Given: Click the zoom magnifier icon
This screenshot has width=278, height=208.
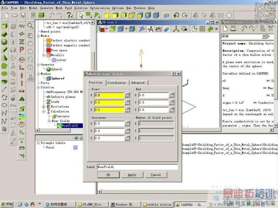Looking at the screenshot, I should pos(30,26).
